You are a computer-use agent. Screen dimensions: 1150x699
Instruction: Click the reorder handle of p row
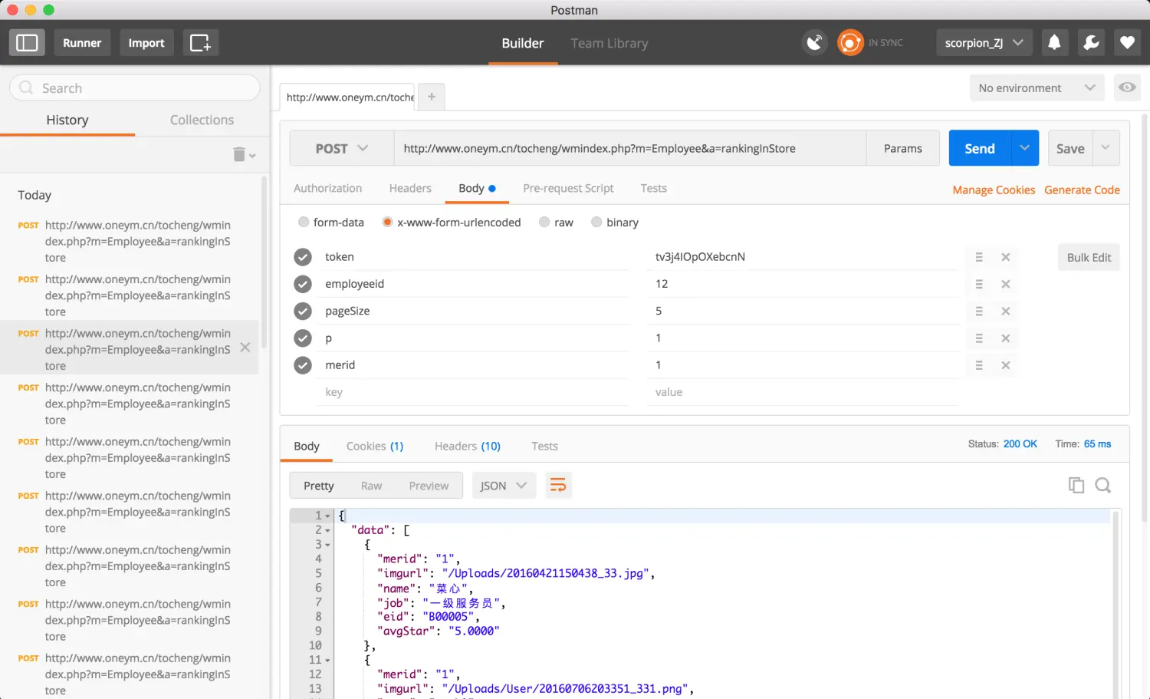(x=979, y=338)
